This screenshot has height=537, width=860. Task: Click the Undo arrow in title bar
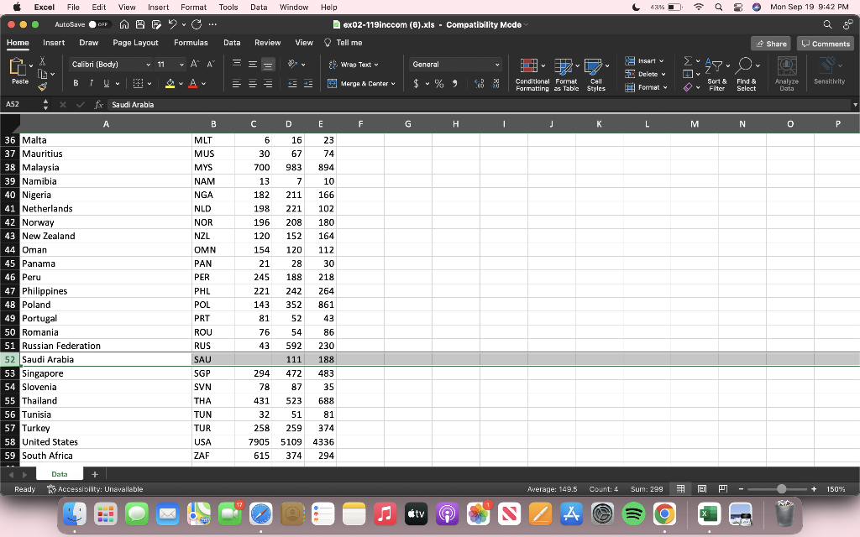tap(172, 24)
